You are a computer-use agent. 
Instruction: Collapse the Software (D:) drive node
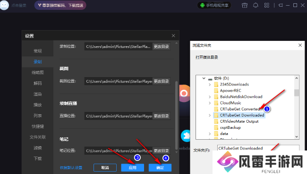[x=204, y=79]
